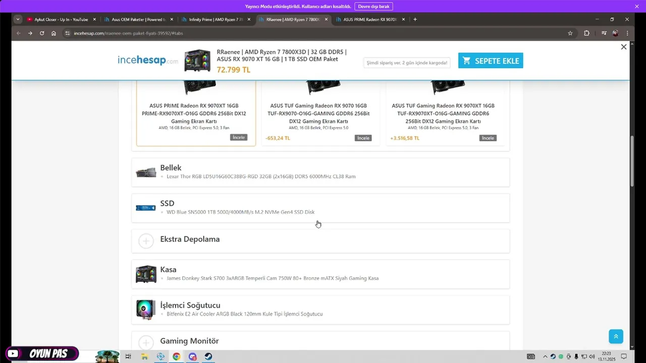Screen dimensions: 646x363
Task: Expand the Ekstra Depolama section
Action: pos(320,241)
